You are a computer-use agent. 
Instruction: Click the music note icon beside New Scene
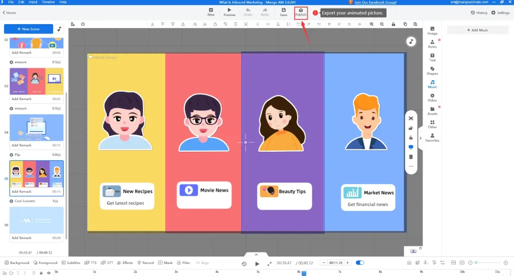59,29
